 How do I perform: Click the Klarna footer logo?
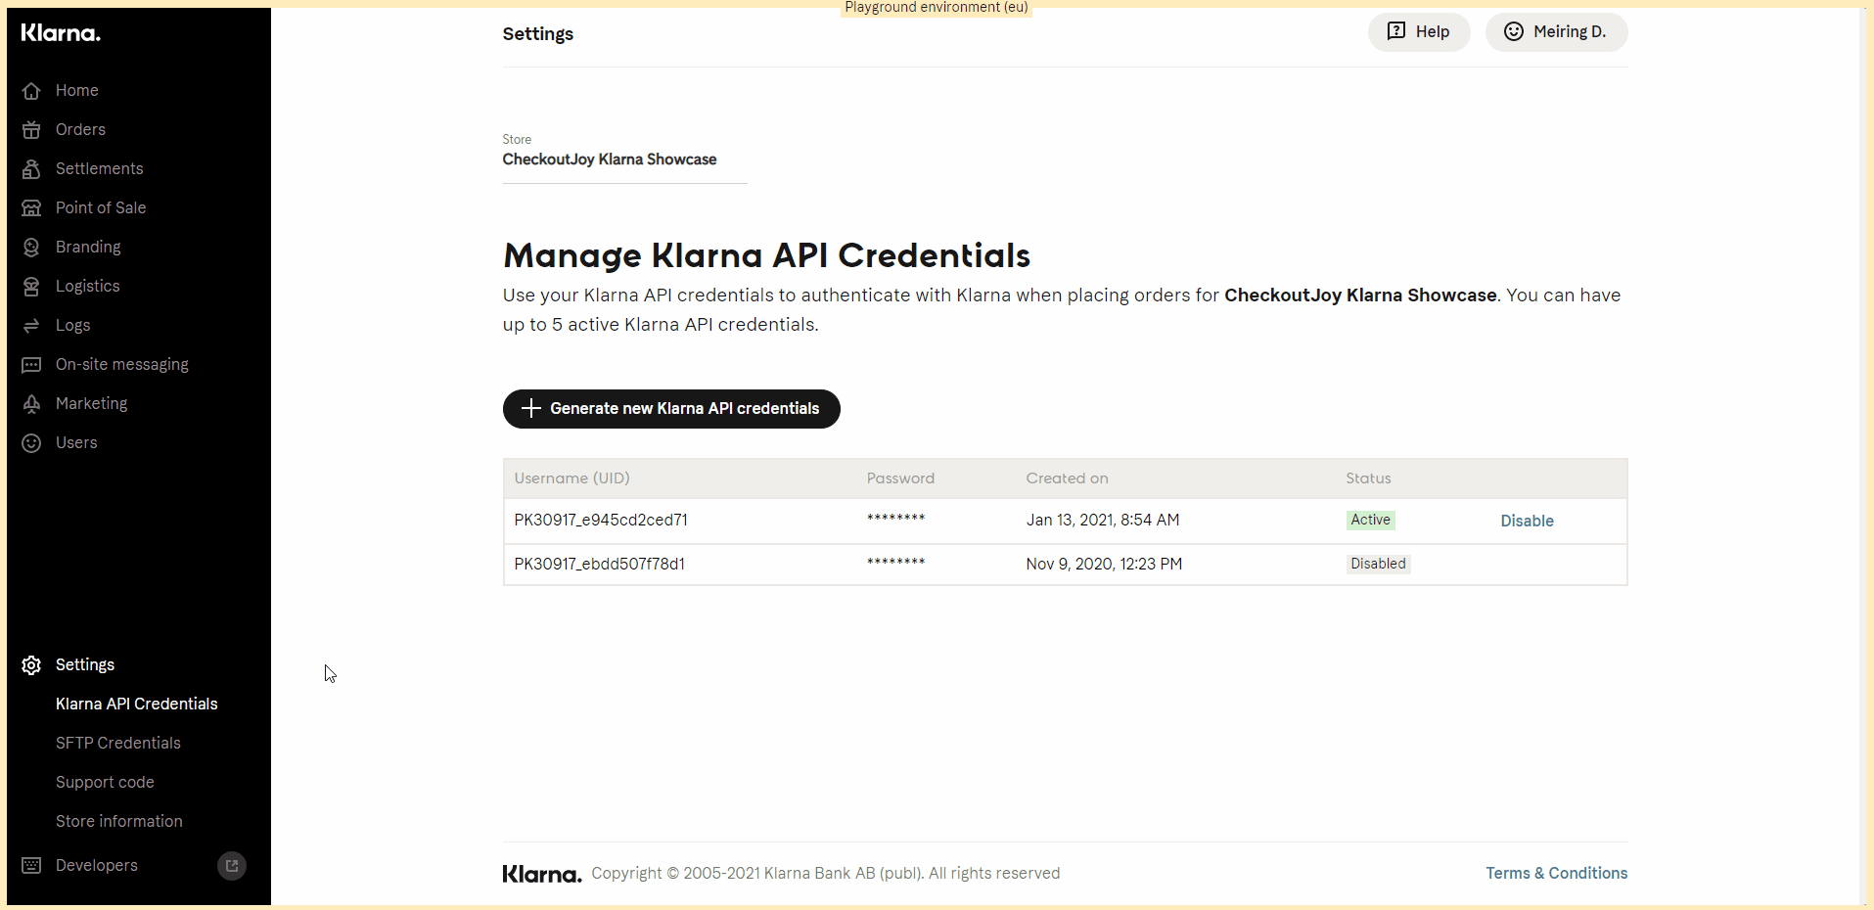[x=542, y=874]
